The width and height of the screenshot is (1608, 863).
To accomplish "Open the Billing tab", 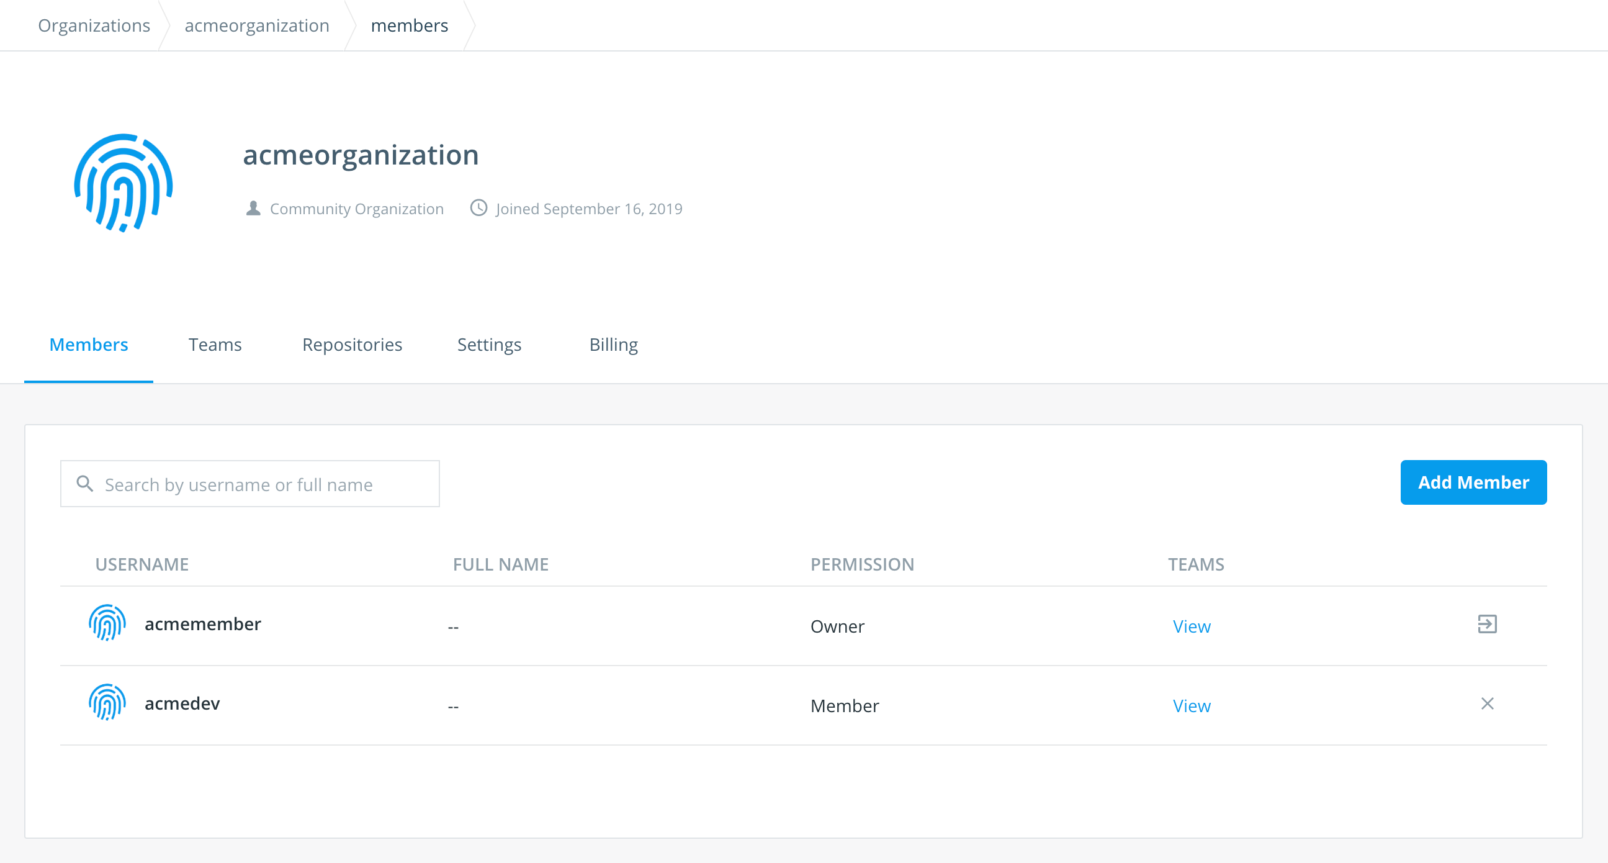I will [613, 345].
